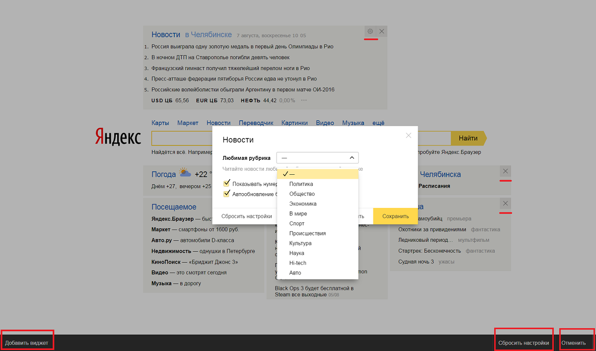The height and width of the screenshot is (351, 596).
Task: Toggle the "Автообновление" checkbox
Action: pos(227,194)
